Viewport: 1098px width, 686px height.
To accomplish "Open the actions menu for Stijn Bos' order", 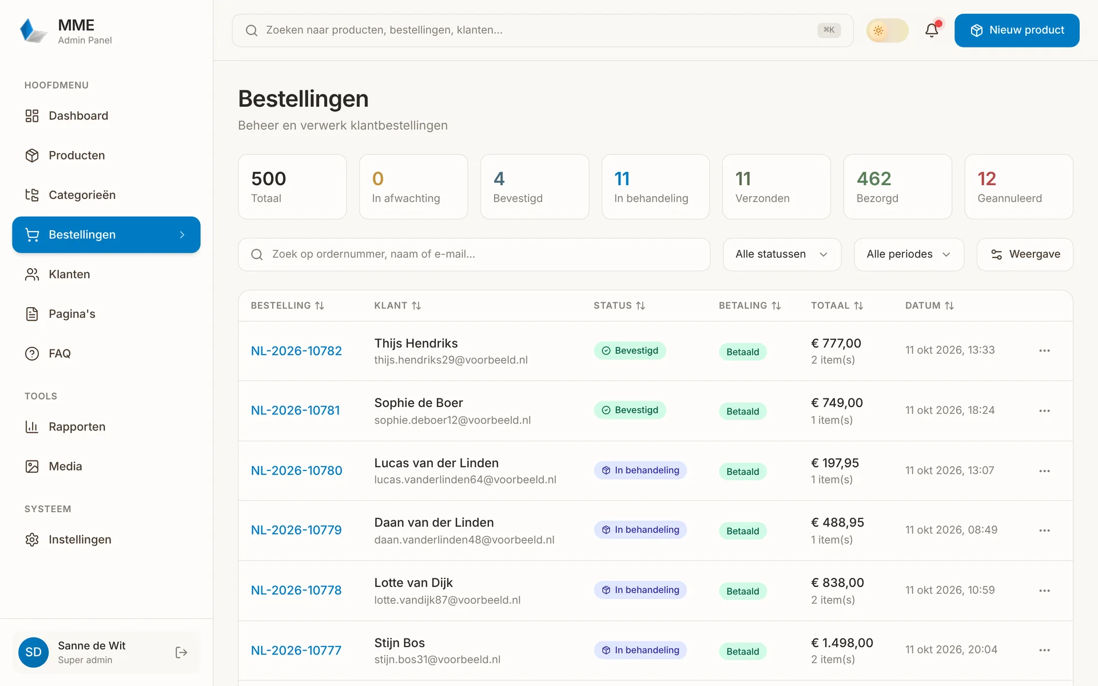I will (1044, 651).
